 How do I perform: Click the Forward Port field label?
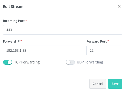[97, 42]
